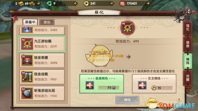Open the 镶嵌 side tab
Screen dimensions: 198x111
click(x=188, y=44)
